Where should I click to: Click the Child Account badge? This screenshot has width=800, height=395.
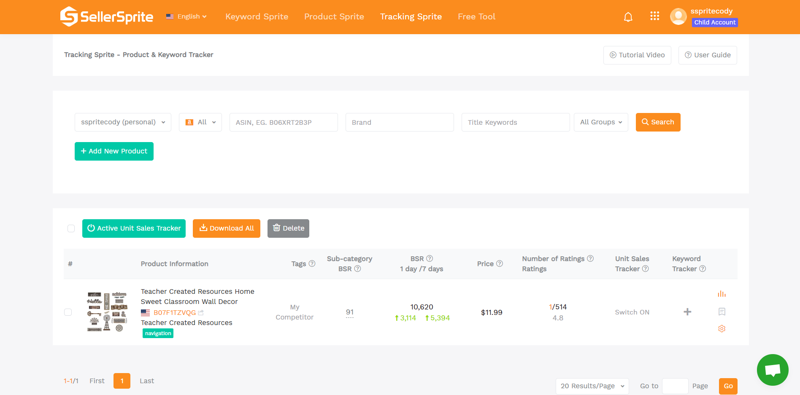point(715,22)
